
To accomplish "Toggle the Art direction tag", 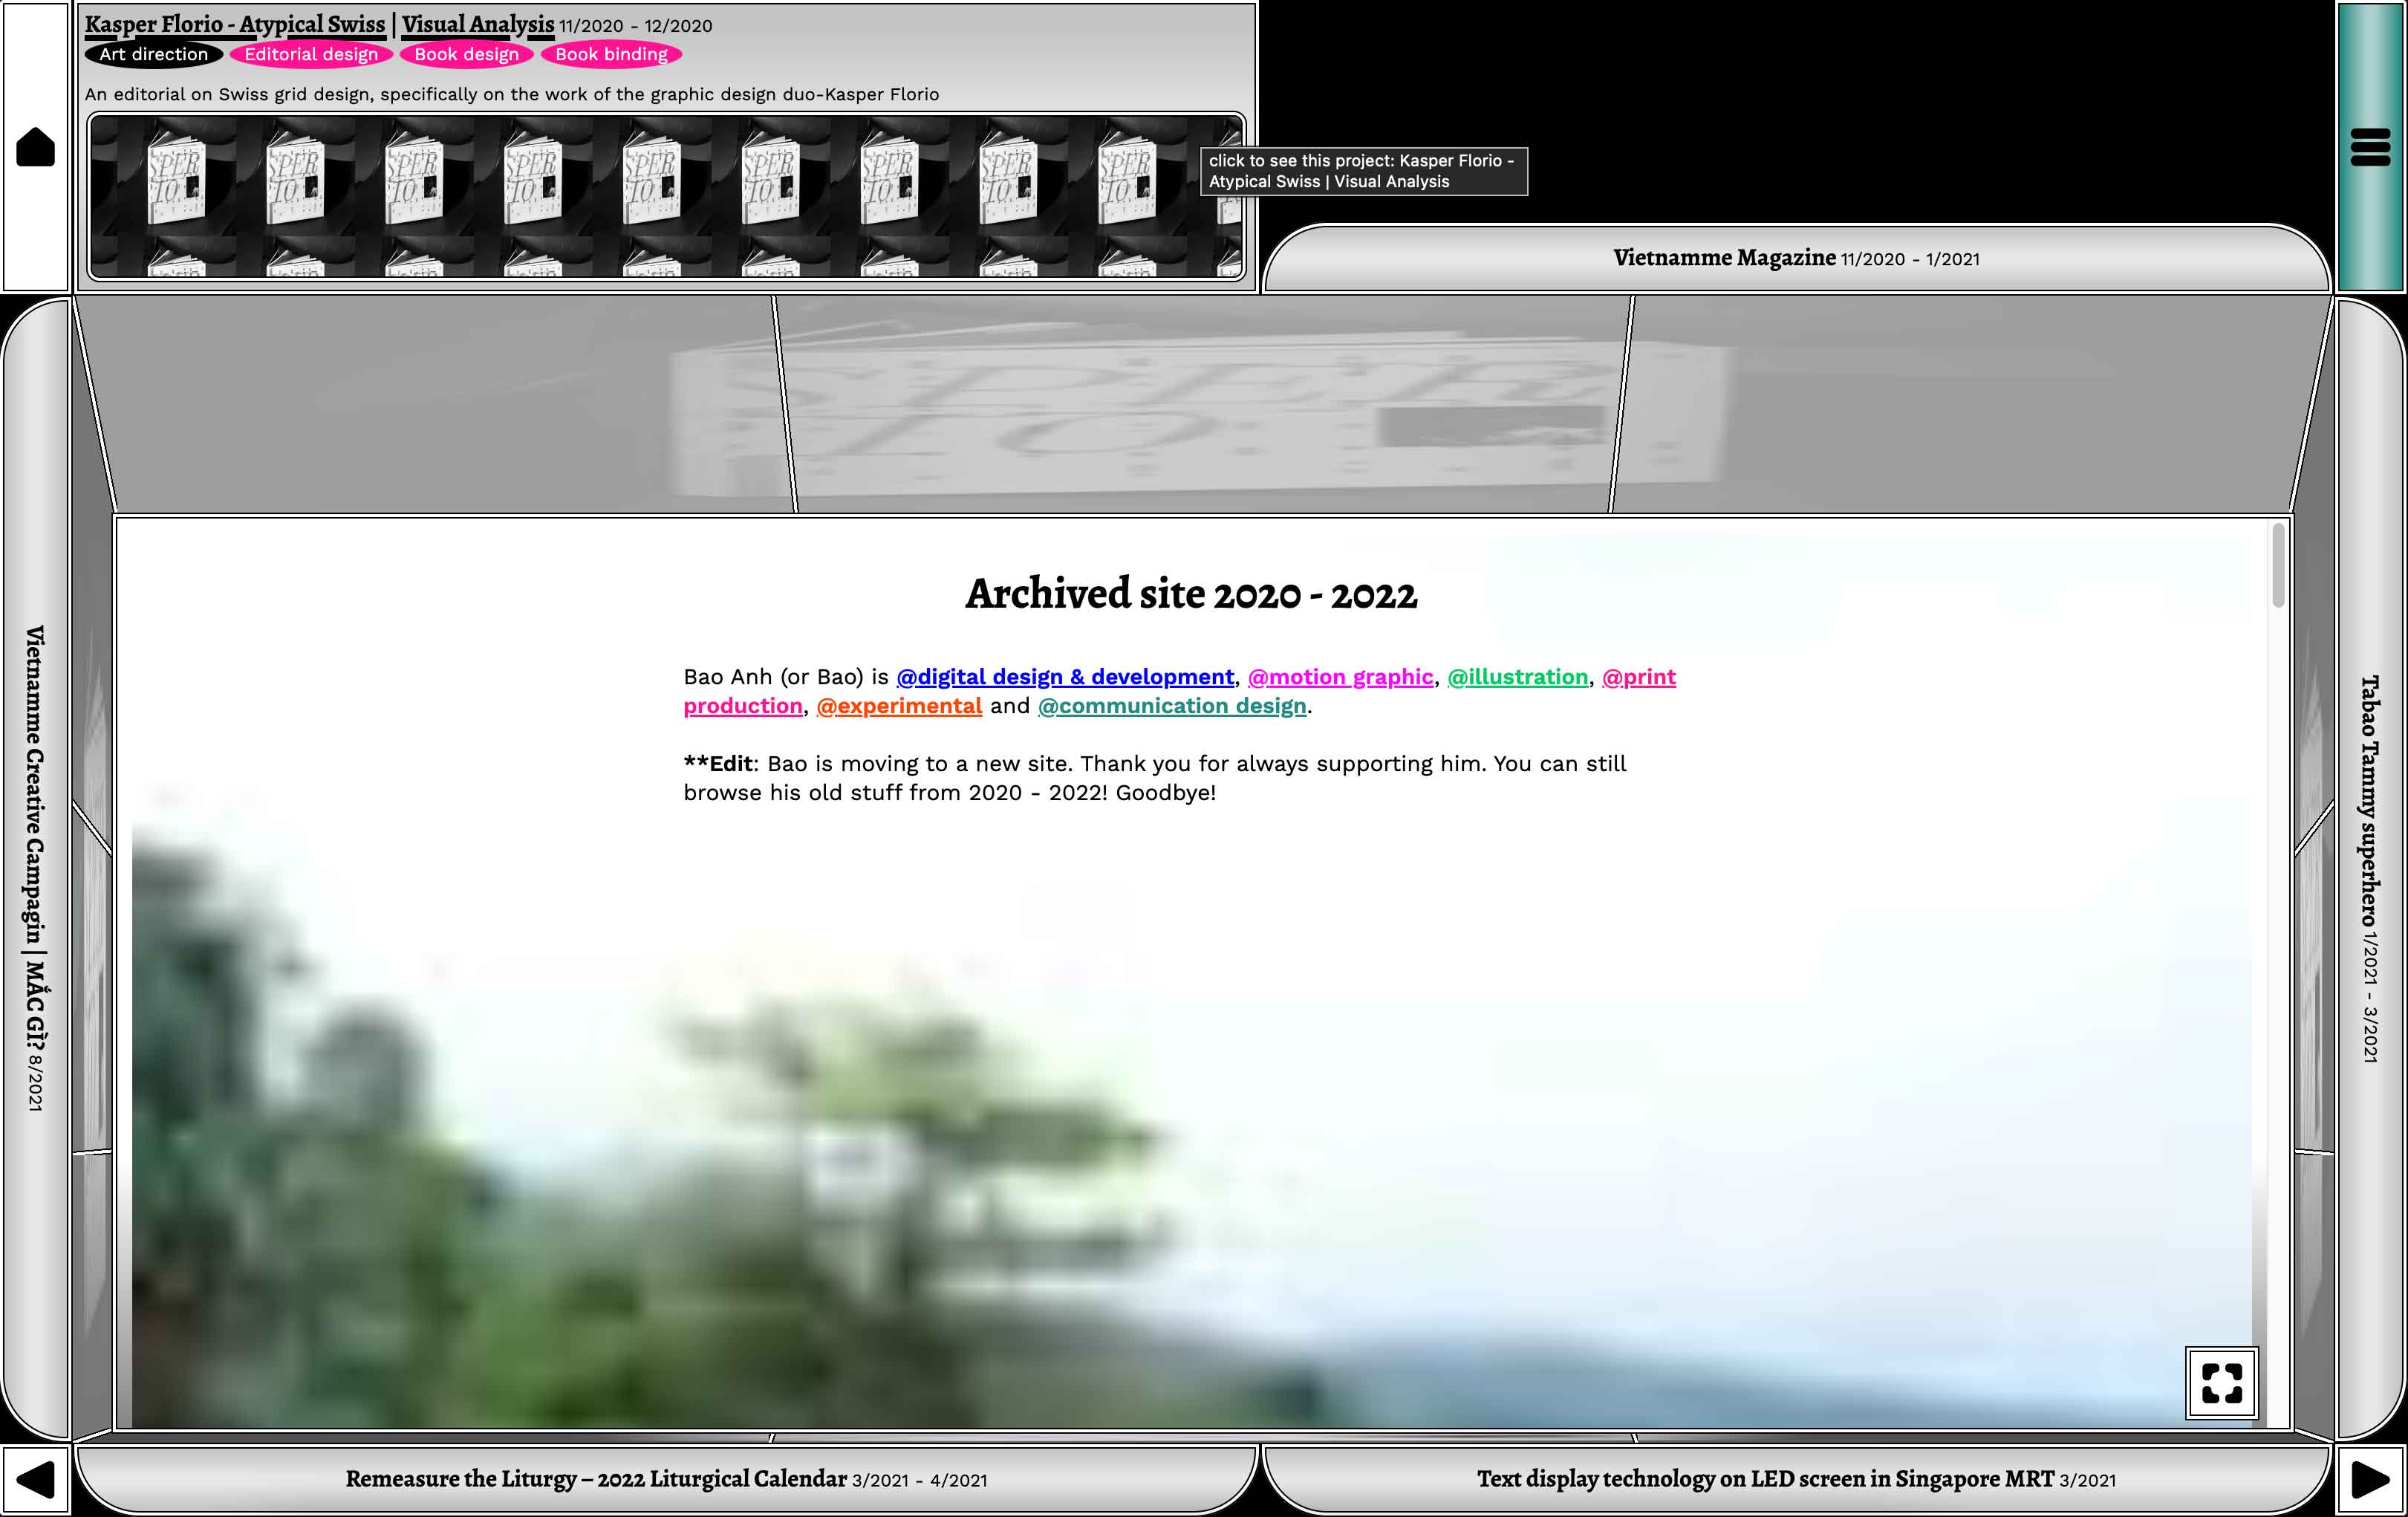I will pos(153,55).
